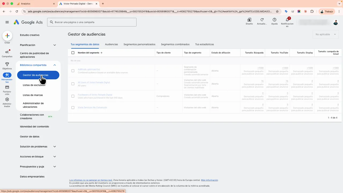
Task: Check the AdWords optimized list row checkbox
Action: (73, 71)
